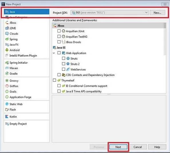Click the Empty Project folder icon
Image resolution: width=170 pixels, height=153 pixels.
(x=7, y=124)
